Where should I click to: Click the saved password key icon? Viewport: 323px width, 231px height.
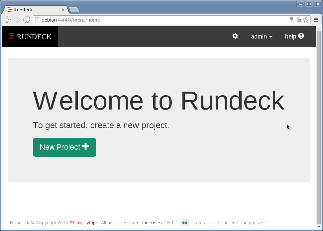(291, 20)
